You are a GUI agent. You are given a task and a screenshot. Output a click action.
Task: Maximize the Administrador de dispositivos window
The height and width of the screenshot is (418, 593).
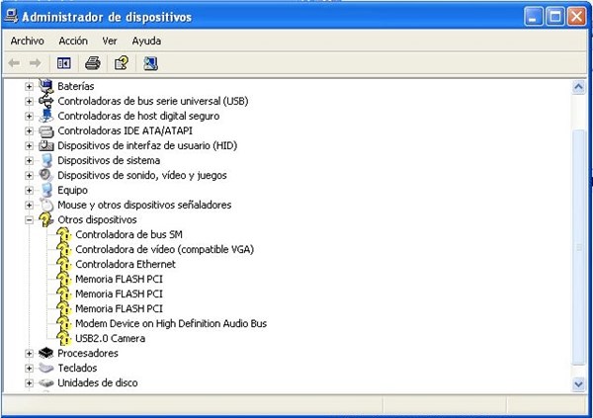[555, 17]
